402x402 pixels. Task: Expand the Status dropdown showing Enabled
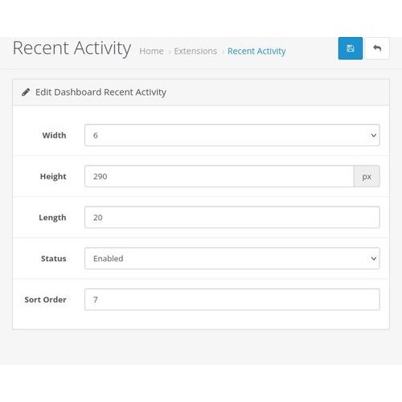click(232, 258)
